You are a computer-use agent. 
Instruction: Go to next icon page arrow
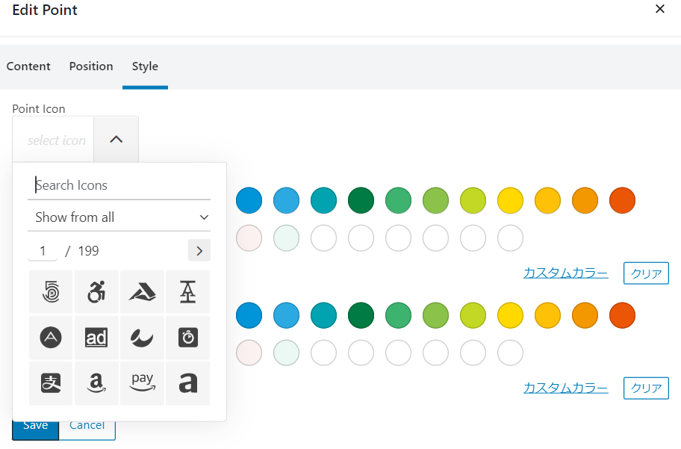(x=199, y=250)
